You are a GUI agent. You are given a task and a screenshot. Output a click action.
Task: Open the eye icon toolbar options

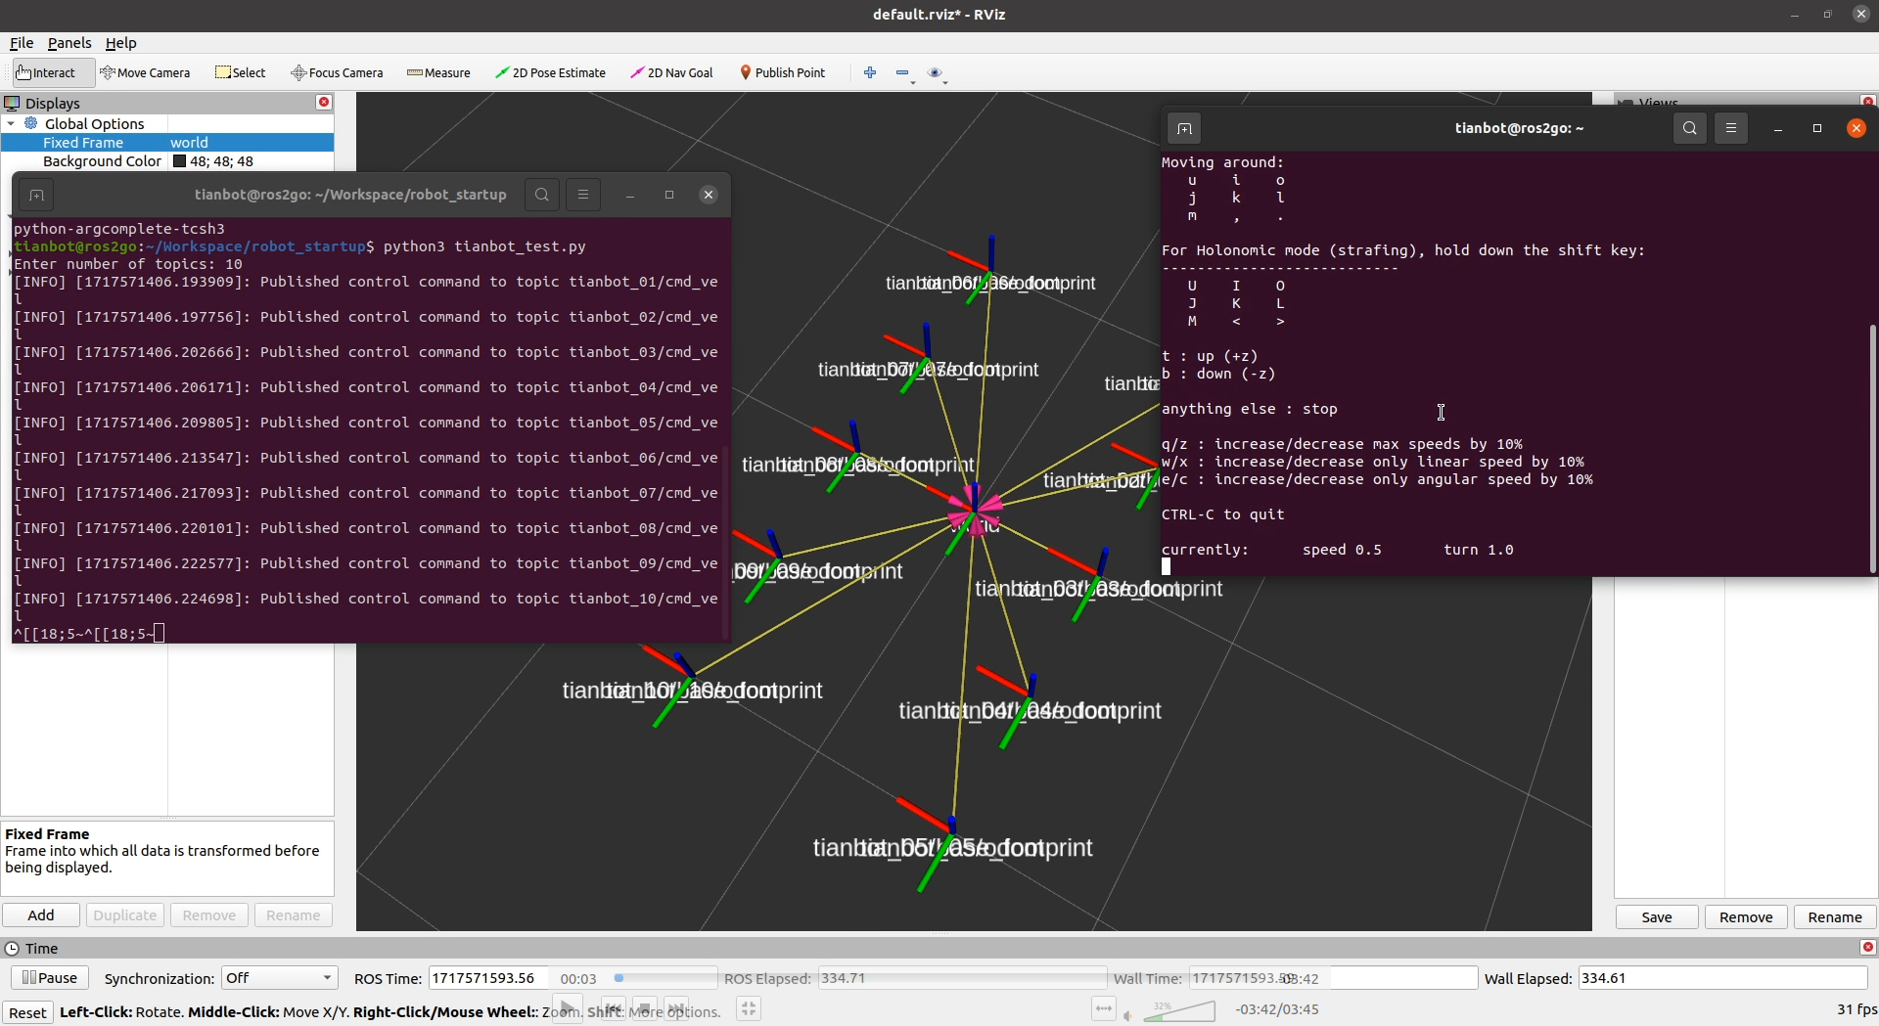pos(935,72)
